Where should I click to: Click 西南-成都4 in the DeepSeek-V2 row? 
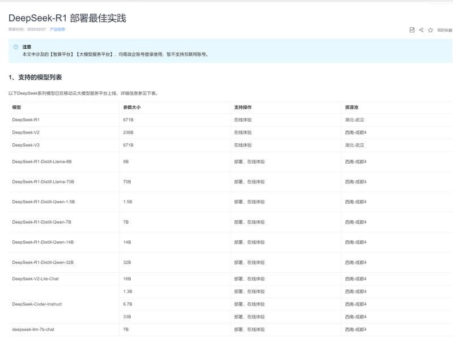tap(356, 133)
